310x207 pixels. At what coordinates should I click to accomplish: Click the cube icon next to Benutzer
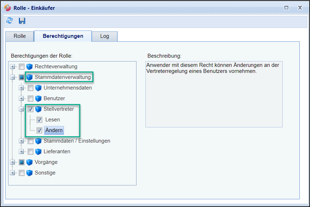click(x=39, y=98)
